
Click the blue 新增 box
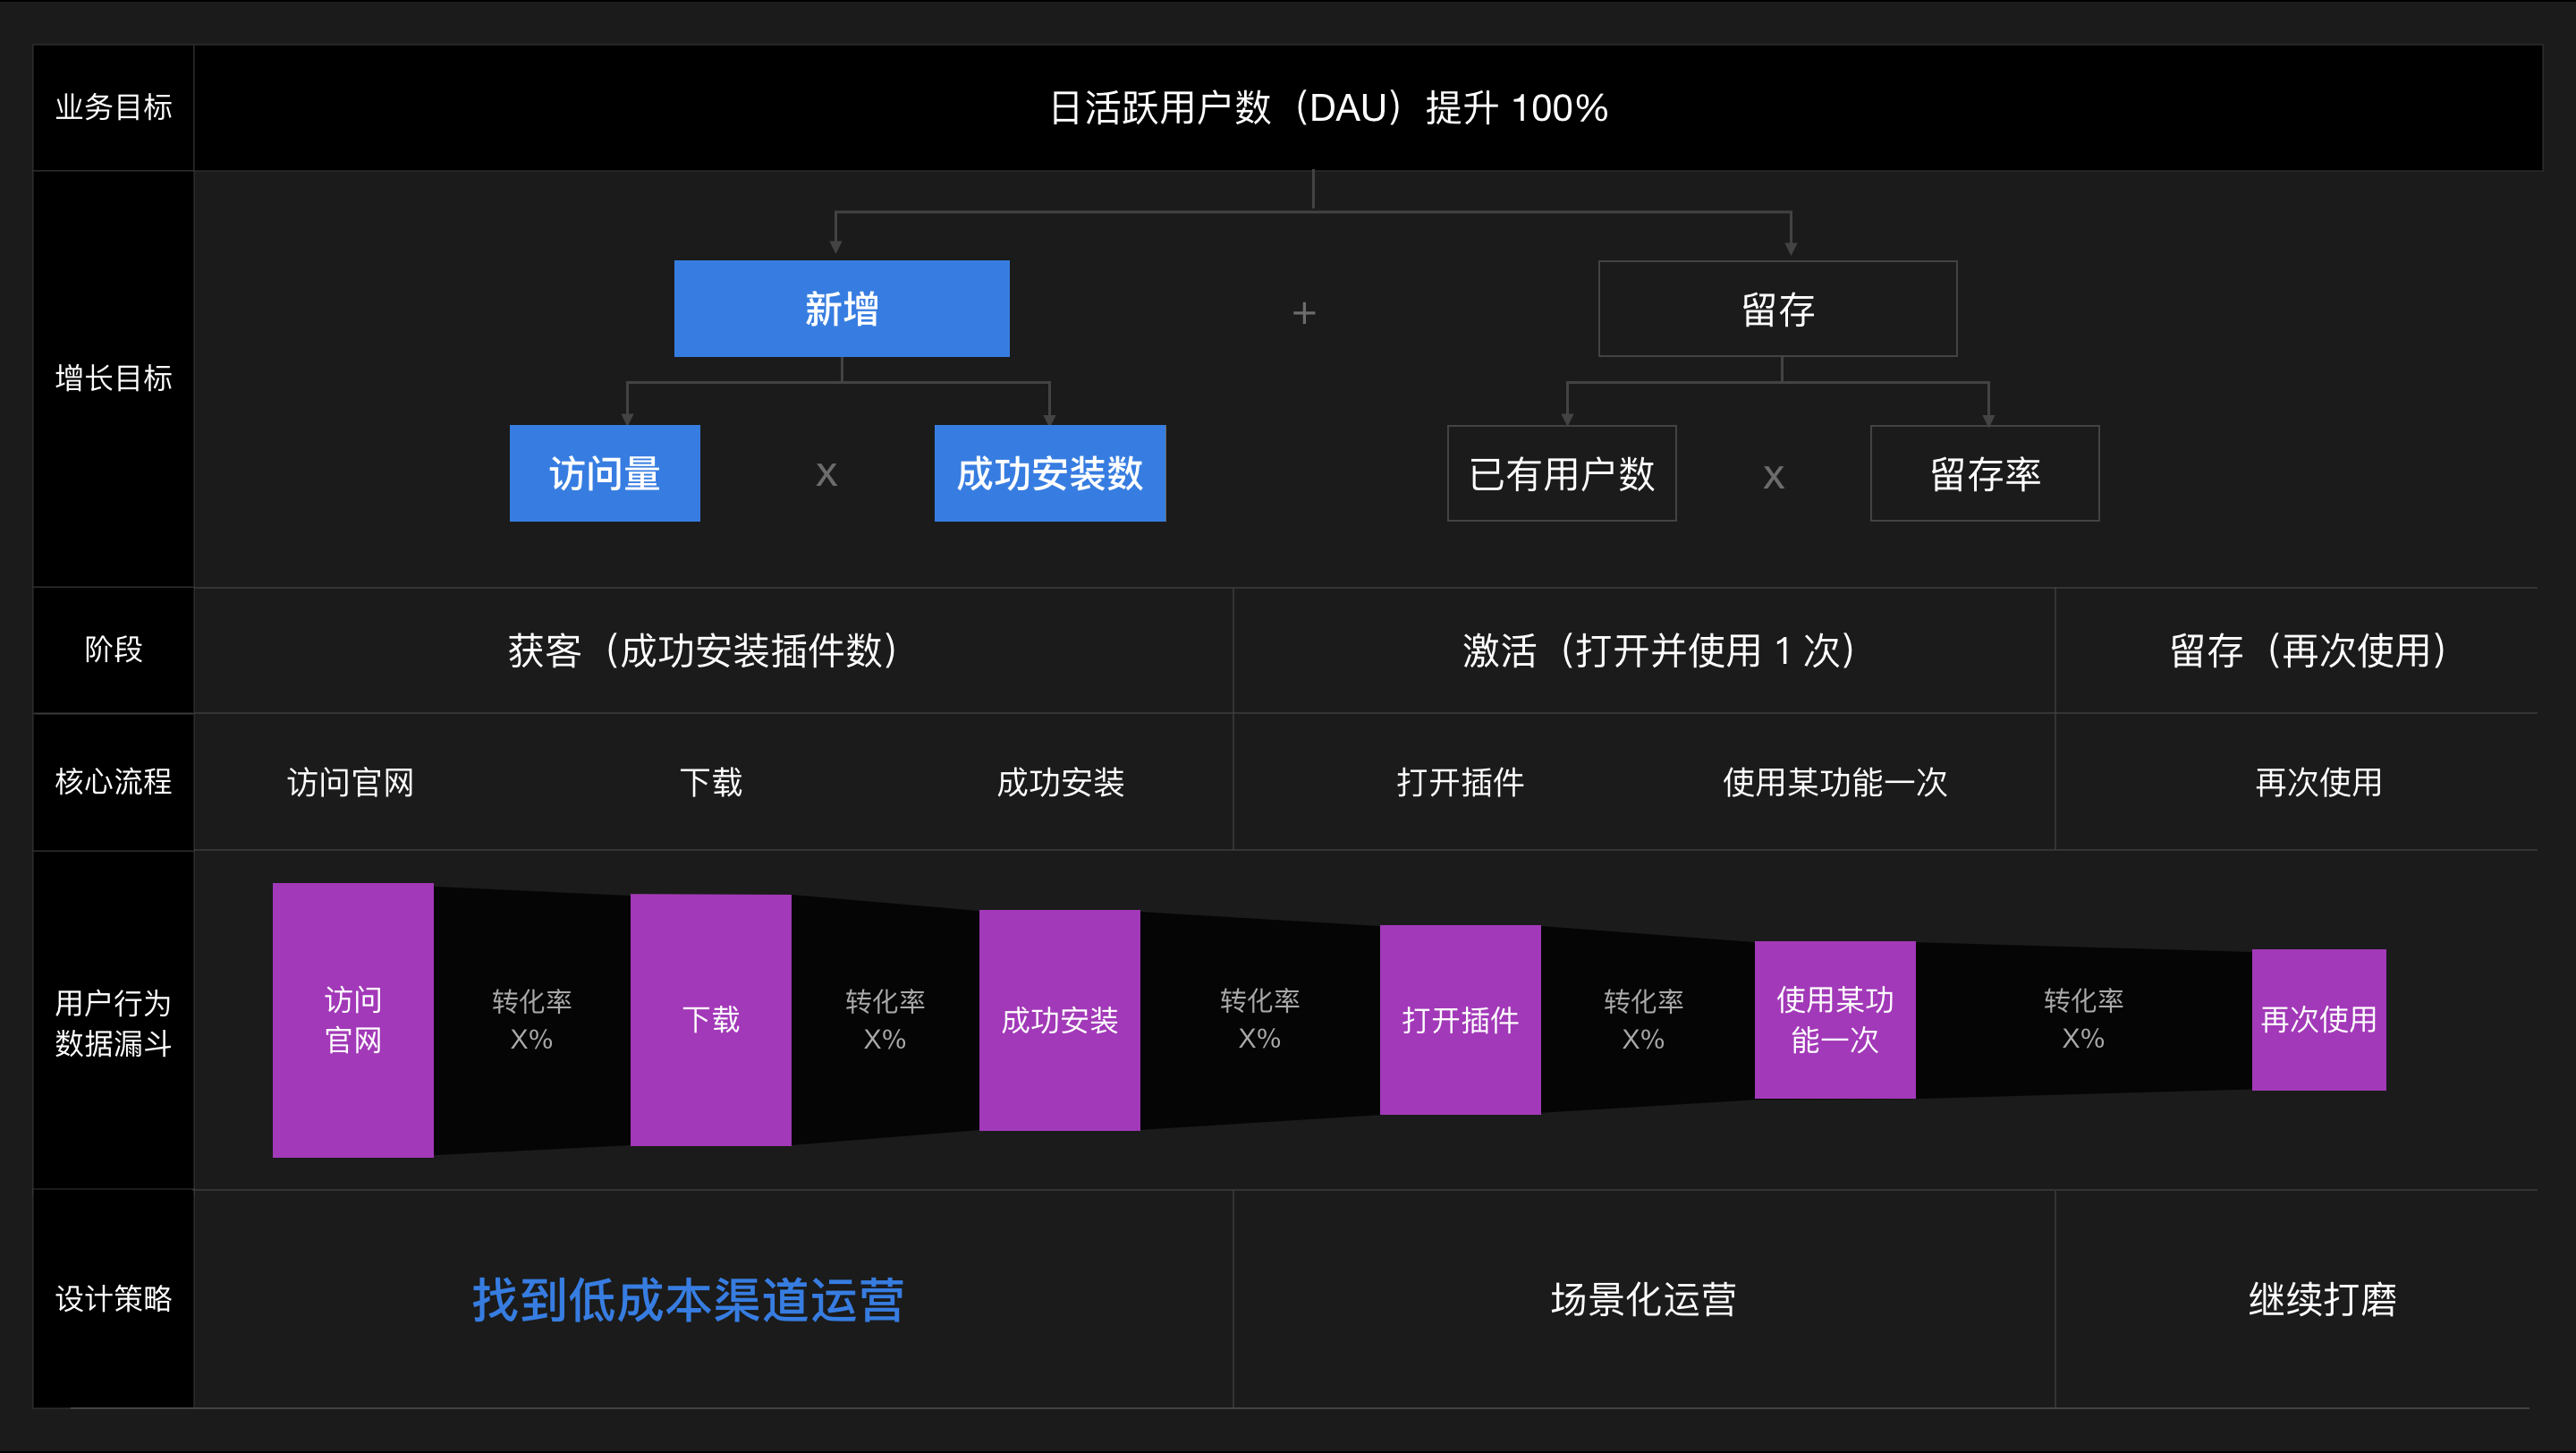click(841, 309)
